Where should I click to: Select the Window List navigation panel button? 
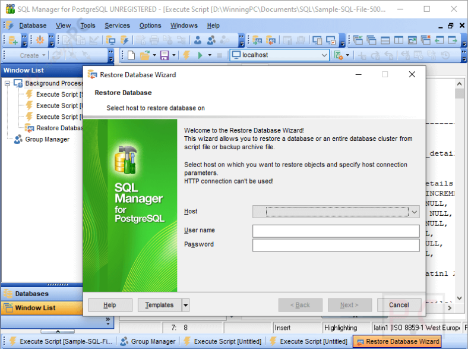[x=42, y=308]
